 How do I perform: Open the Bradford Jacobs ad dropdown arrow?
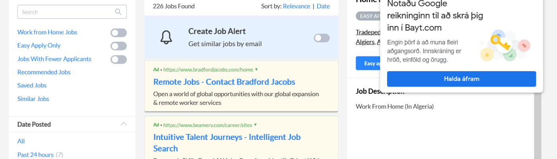pos(257,70)
